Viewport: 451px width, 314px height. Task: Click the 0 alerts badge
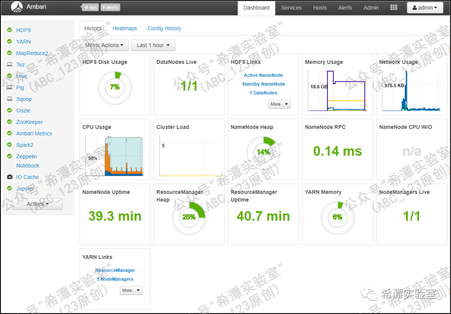pyautogui.click(x=110, y=7)
